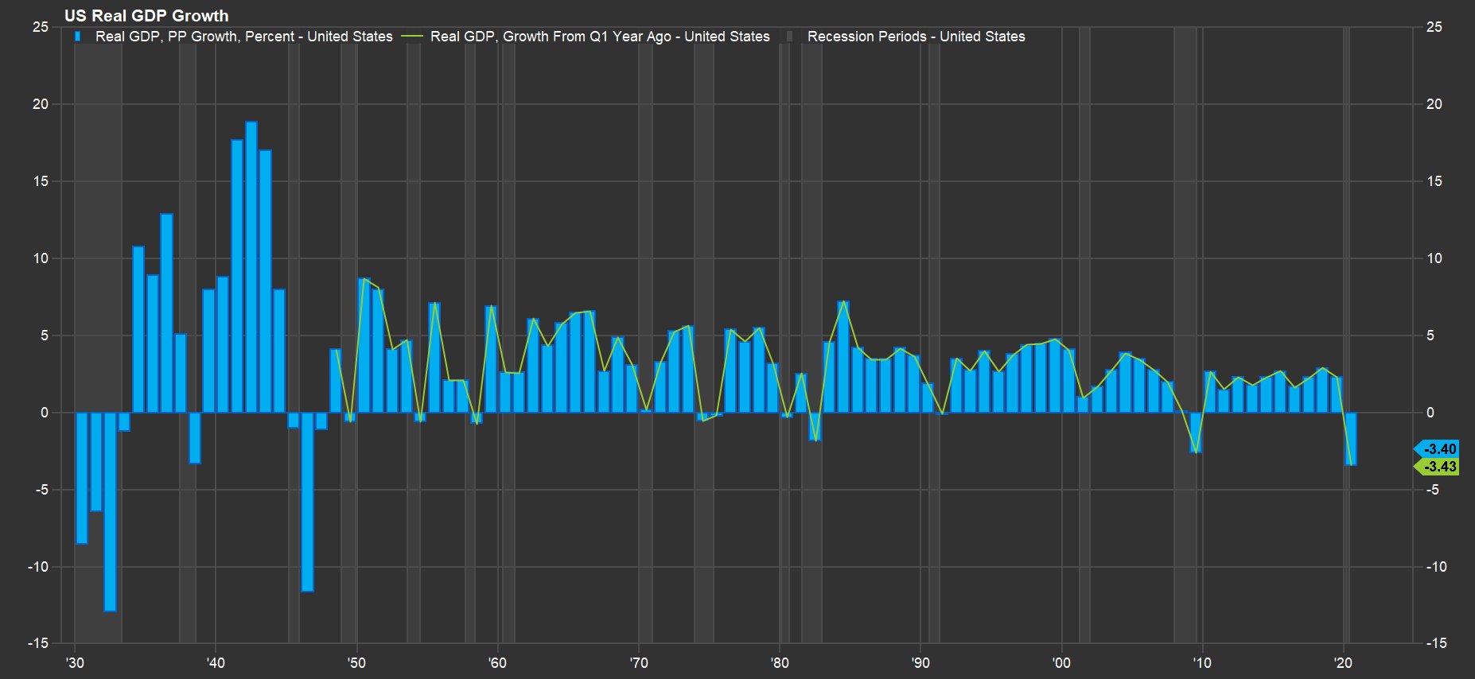Click the '50 x-axis label
The image size is (1475, 679).
click(x=356, y=663)
